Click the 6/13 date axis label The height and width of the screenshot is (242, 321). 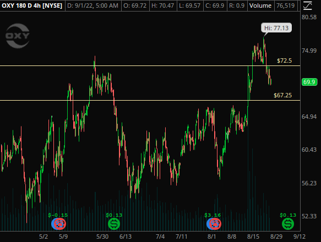click(126, 237)
